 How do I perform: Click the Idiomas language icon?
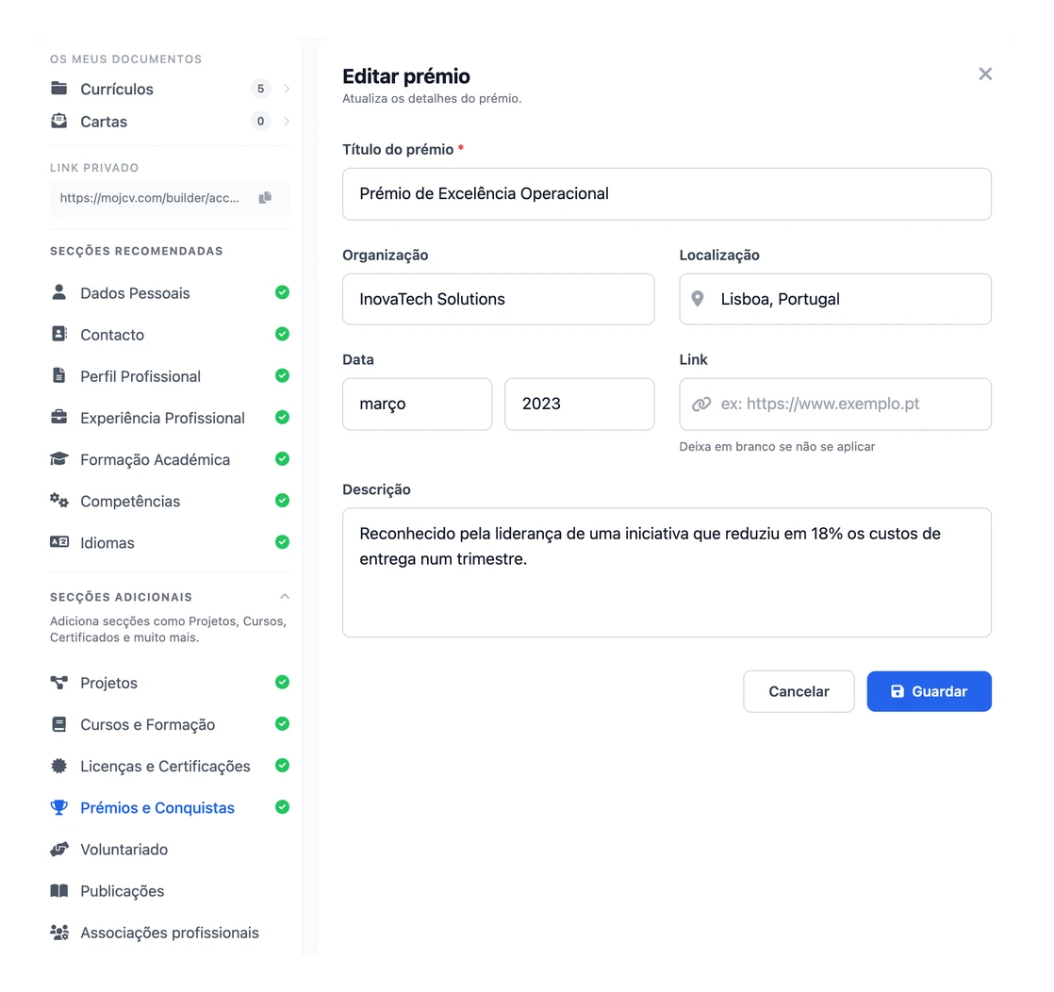[x=59, y=542]
